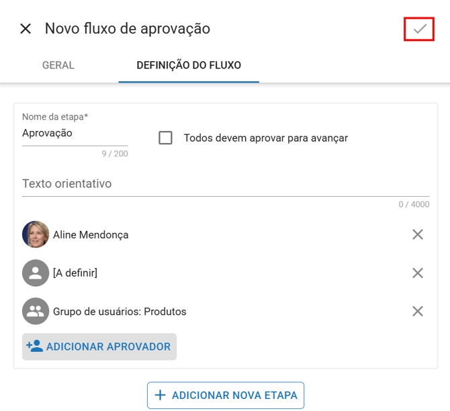Screen dimensions: 450x411
Task: Click the add-person icon in ADICIONAR APROVADOR
Action: click(x=34, y=346)
